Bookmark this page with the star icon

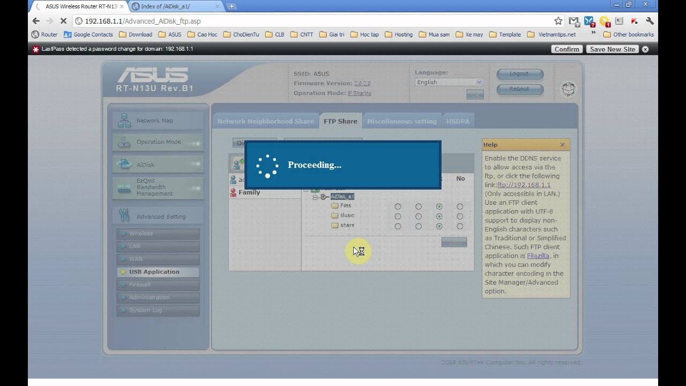(558, 21)
